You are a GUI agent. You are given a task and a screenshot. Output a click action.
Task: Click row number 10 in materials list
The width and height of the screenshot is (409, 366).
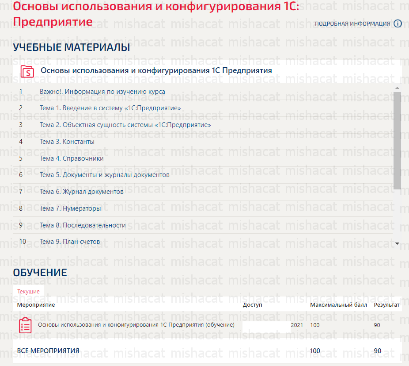[23, 242]
